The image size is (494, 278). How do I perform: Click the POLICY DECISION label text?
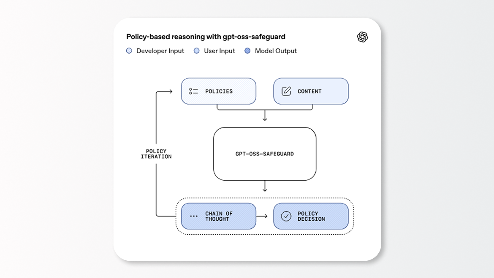pyautogui.click(x=311, y=217)
